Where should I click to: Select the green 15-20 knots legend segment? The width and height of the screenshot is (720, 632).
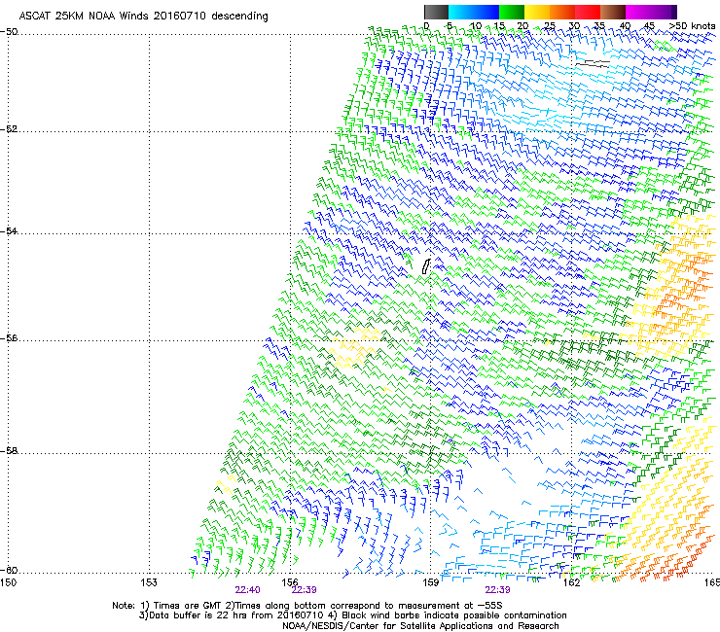pyautogui.click(x=512, y=12)
